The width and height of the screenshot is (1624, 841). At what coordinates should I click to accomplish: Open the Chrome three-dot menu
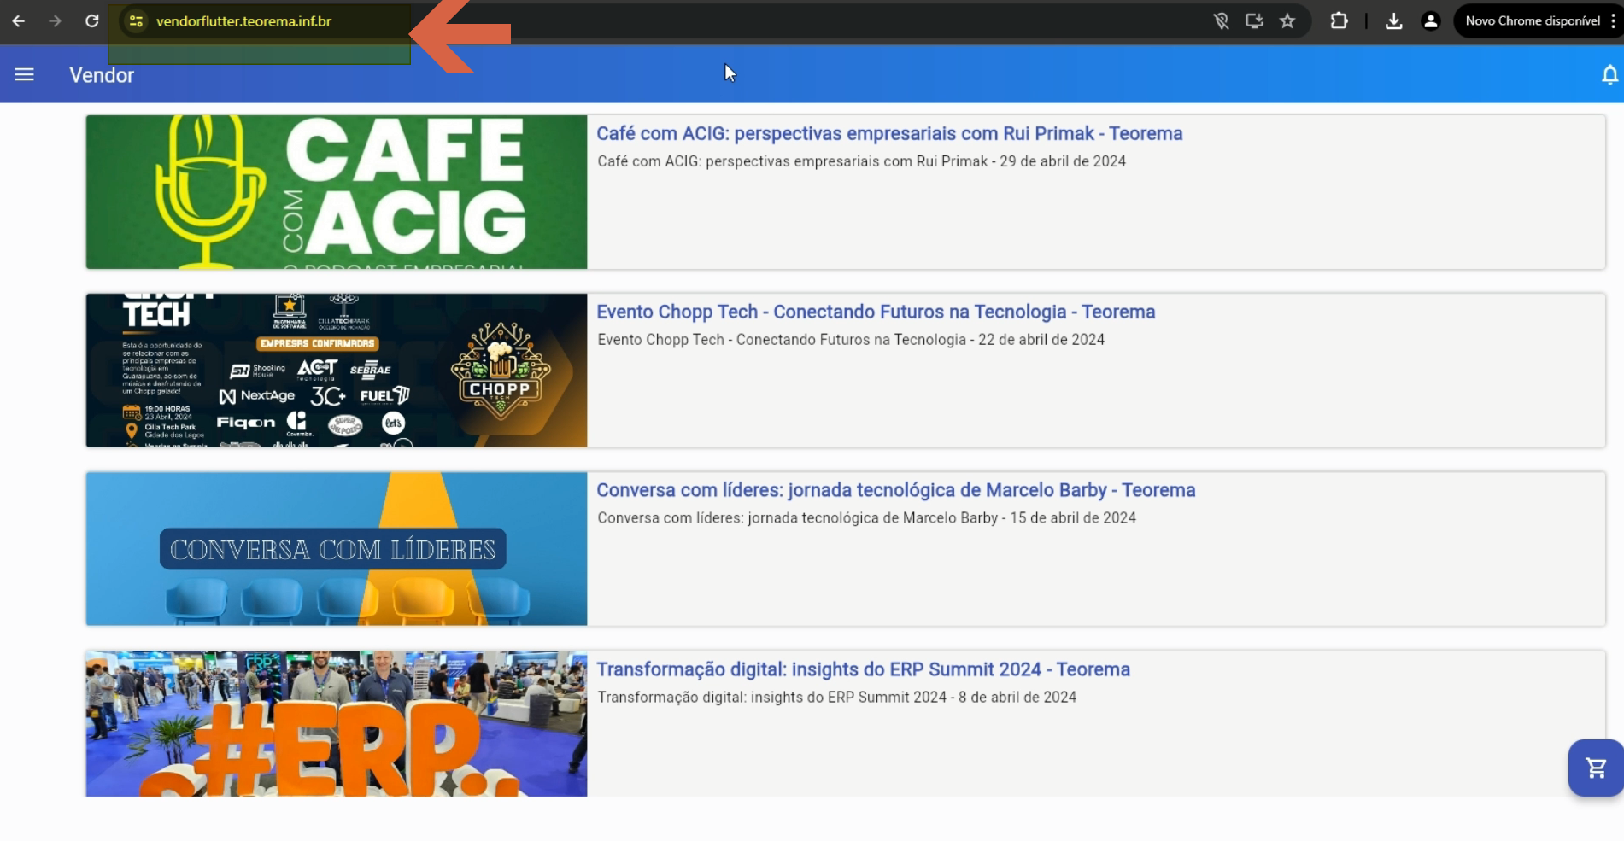click(1613, 20)
